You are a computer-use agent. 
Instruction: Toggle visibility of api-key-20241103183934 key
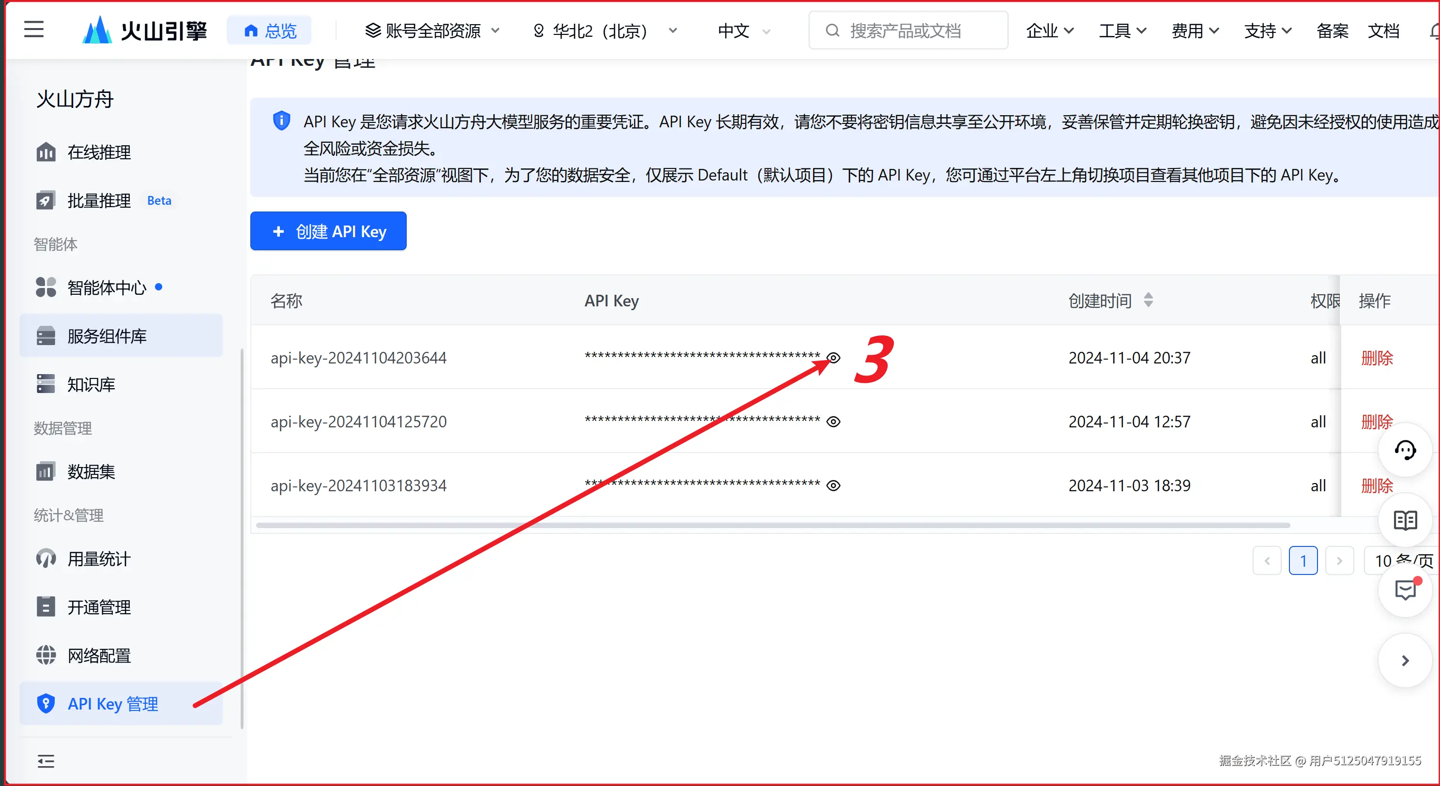tap(833, 485)
